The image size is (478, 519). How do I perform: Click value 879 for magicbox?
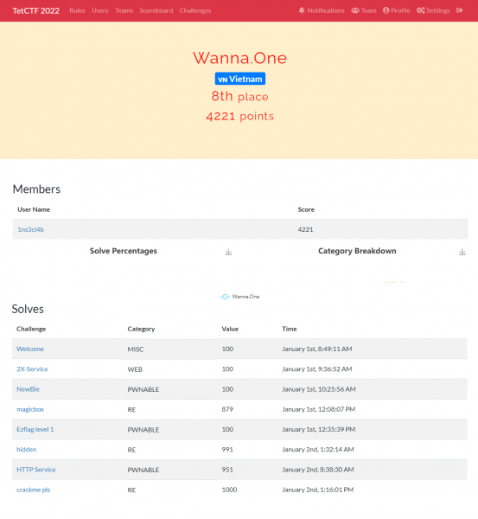[x=227, y=409]
